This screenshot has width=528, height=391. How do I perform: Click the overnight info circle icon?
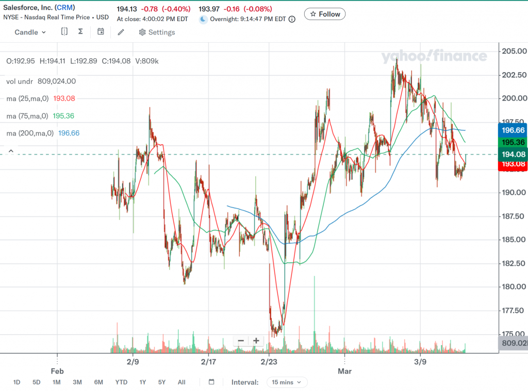click(x=292, y=19)
